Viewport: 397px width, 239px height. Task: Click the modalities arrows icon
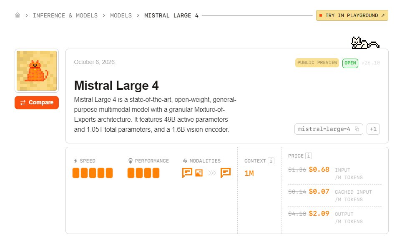pyautogui.click(x=212, y=173)
